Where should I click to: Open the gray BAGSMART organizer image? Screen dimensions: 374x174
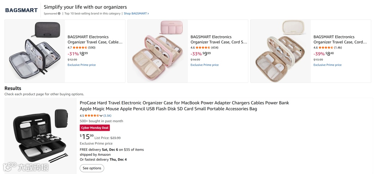tap(35, 51)
